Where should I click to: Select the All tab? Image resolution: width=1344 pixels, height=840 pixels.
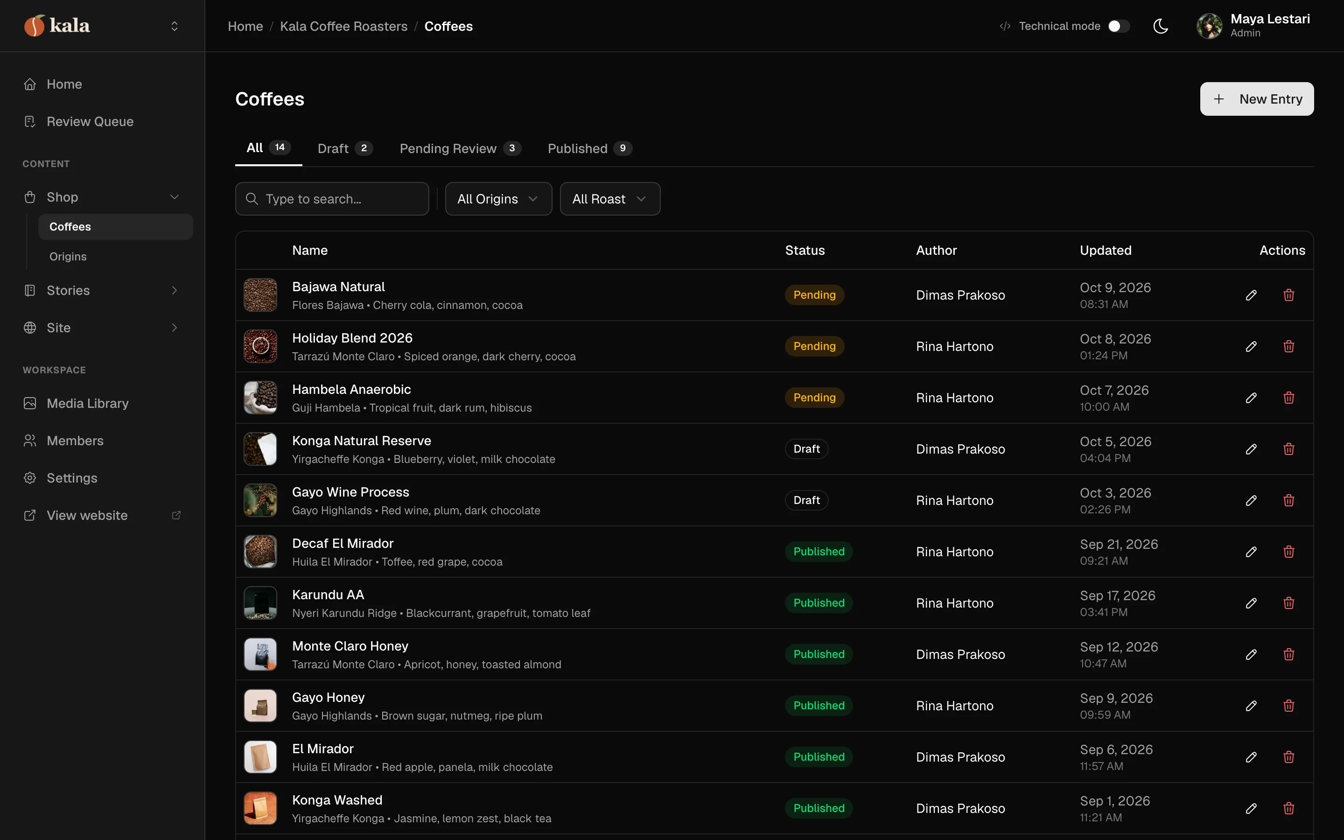click(x=268, y=148)
